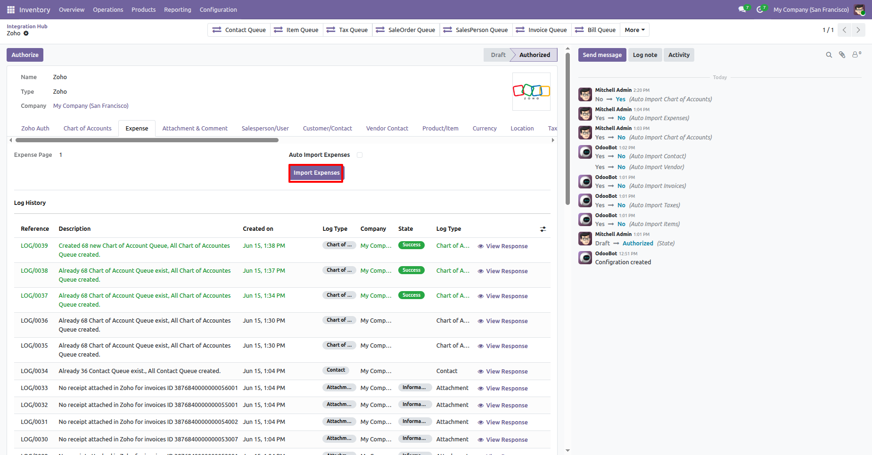Select Draft status in statusbar
The image size is (872, 455).
(498, 55)
